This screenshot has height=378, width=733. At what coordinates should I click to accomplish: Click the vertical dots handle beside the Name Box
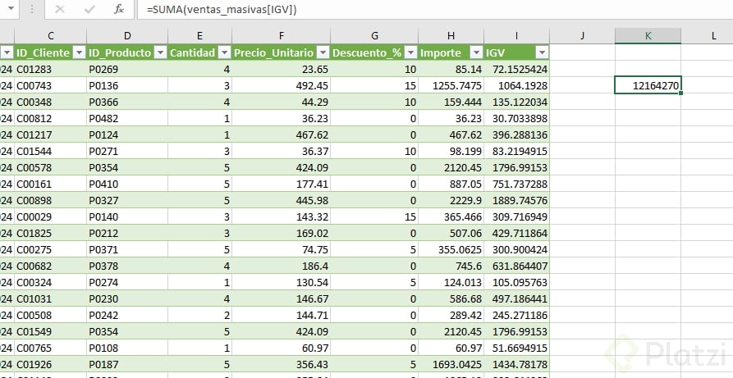coord(30,9)
